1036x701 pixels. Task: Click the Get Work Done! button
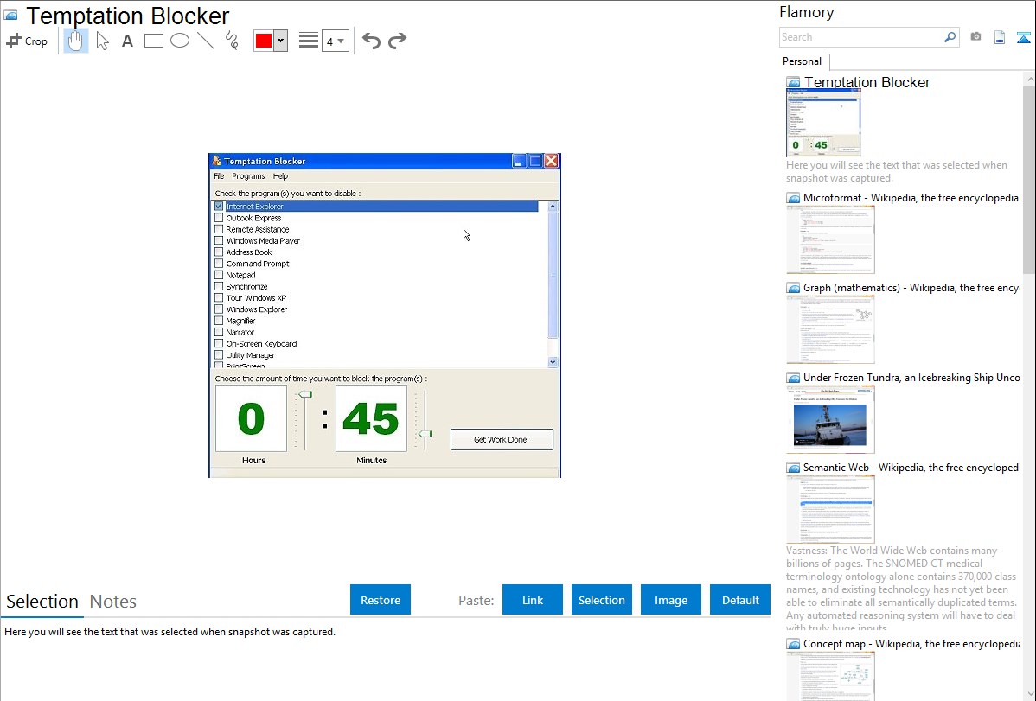coord(502,439)
